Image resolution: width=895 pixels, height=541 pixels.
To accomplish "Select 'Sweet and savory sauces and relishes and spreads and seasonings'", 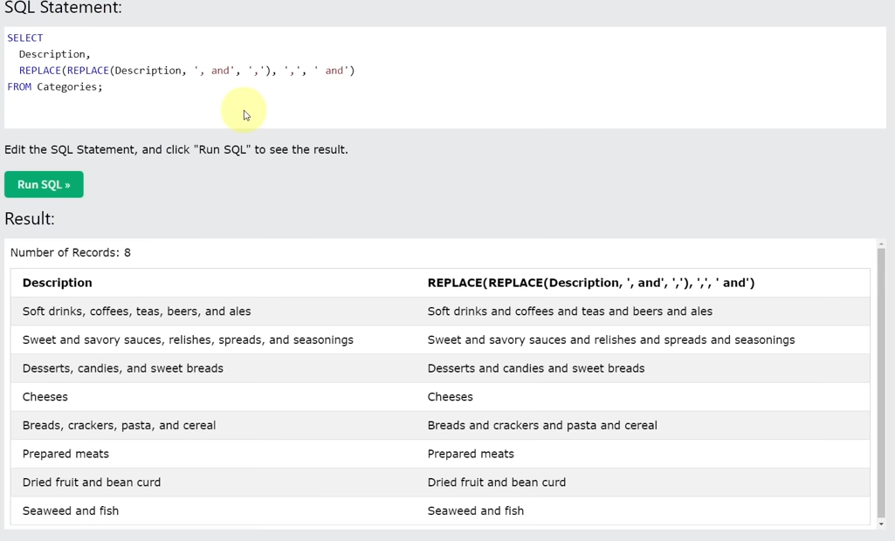I will (x=610, y=339).
